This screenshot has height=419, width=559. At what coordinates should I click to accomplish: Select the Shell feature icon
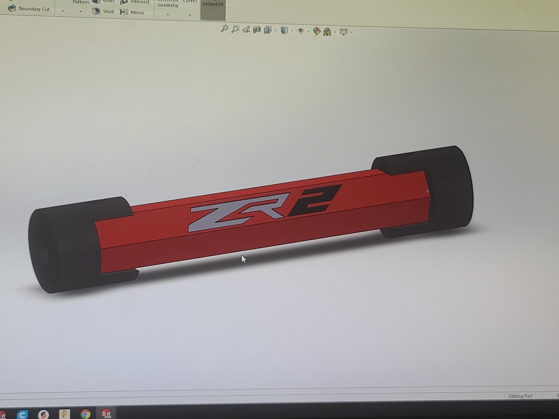point(96,11)
